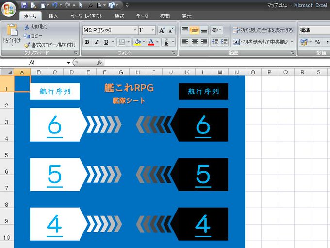The height and width of the screenshot is (248, 330).
Task: Open the font size 11 dropdown
Action: [153, 30]
